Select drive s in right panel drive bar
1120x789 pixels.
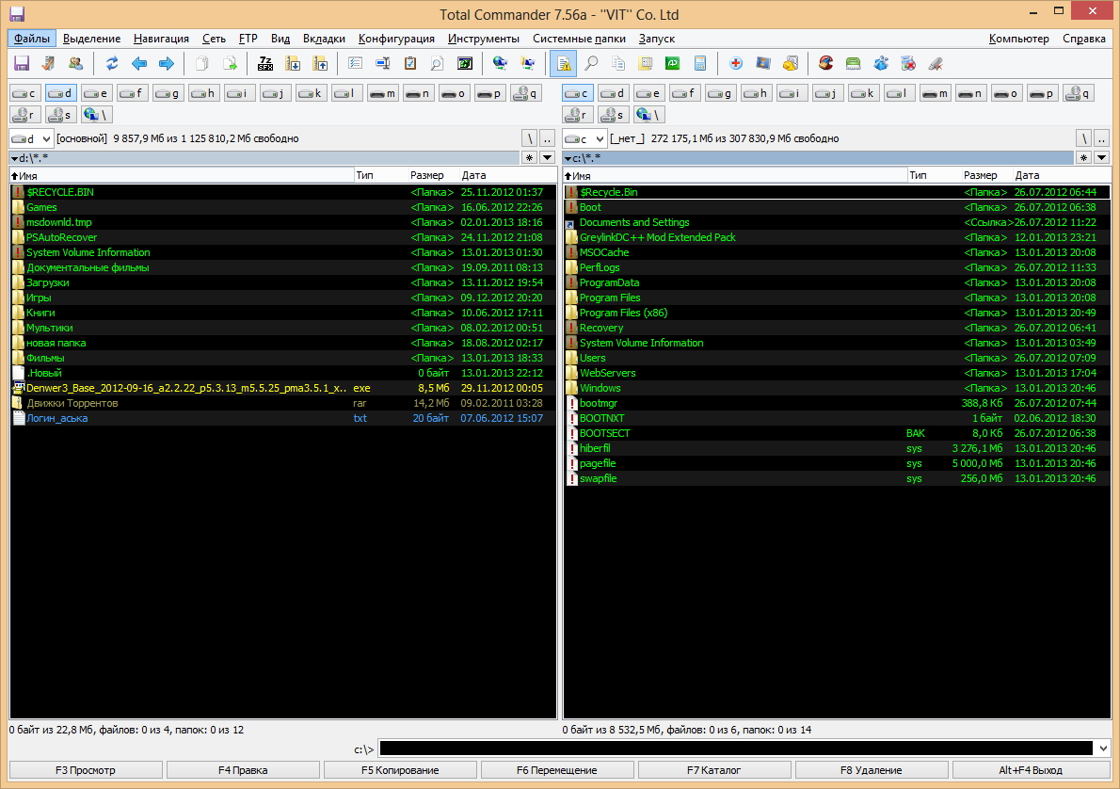(613, 114)
